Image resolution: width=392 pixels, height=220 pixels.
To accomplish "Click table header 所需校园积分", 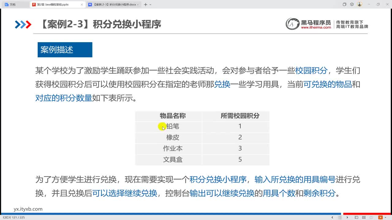I will 240,116.
